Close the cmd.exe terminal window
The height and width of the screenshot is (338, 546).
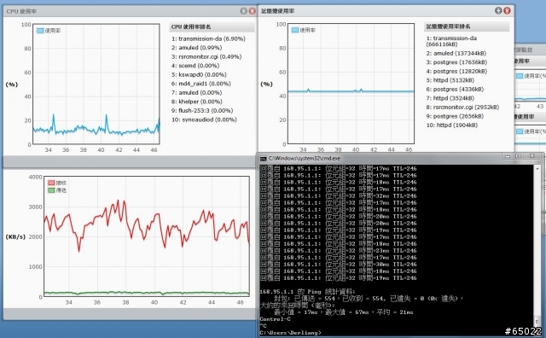point(532,156)
